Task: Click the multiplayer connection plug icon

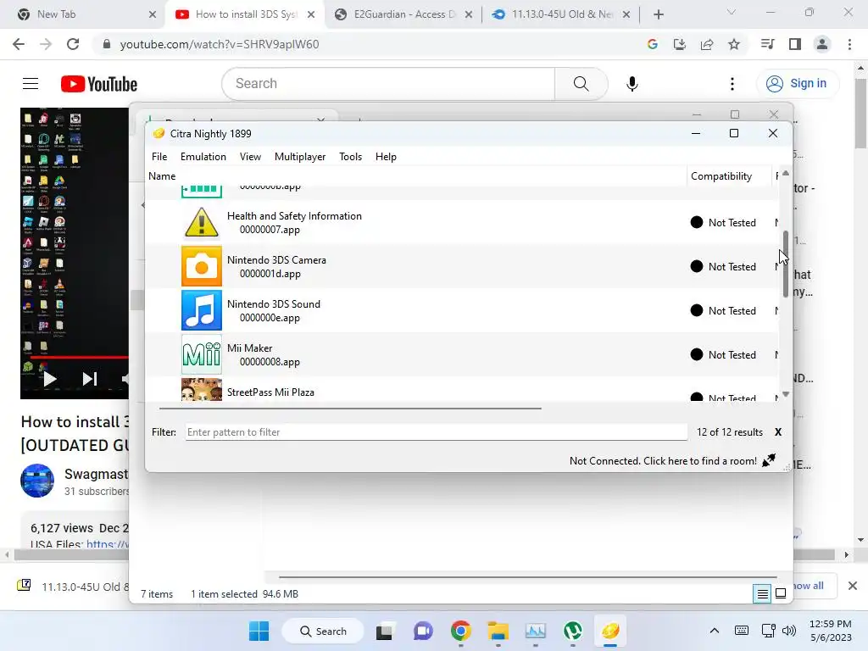Action: [769, 460]
